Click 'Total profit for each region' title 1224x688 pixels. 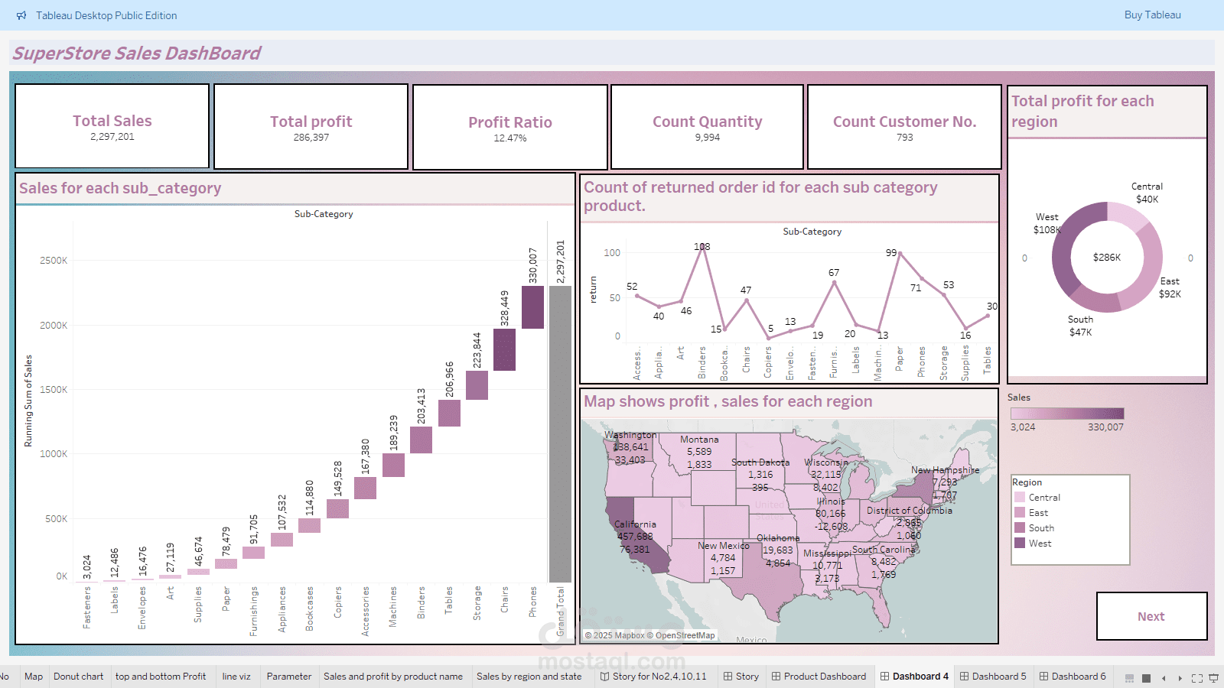tap(1082, 111)
